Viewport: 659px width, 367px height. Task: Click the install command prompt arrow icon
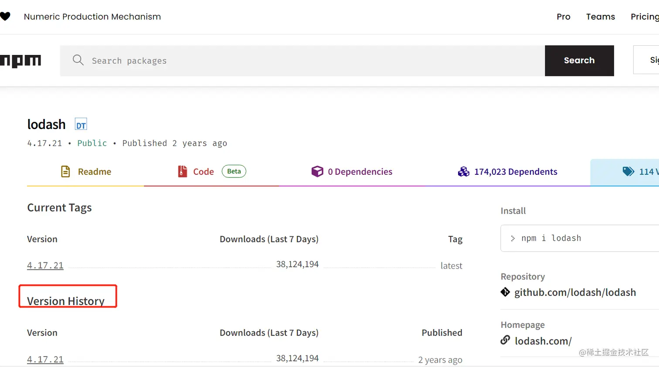point(513,238)
